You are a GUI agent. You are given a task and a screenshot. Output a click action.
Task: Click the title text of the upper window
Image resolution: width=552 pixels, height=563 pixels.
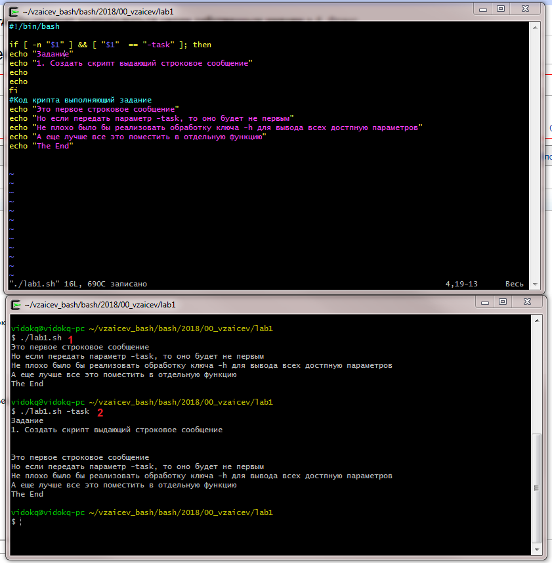(98, 12)
